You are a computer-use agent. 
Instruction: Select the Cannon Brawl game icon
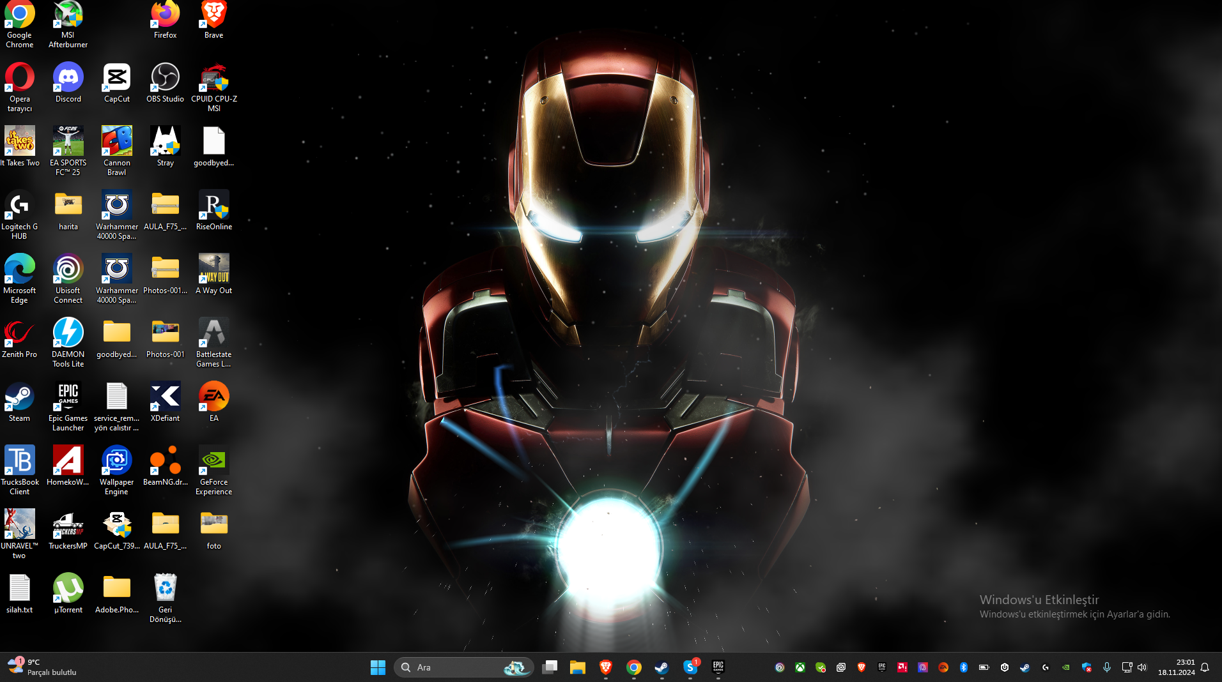[x=117, y=151]
